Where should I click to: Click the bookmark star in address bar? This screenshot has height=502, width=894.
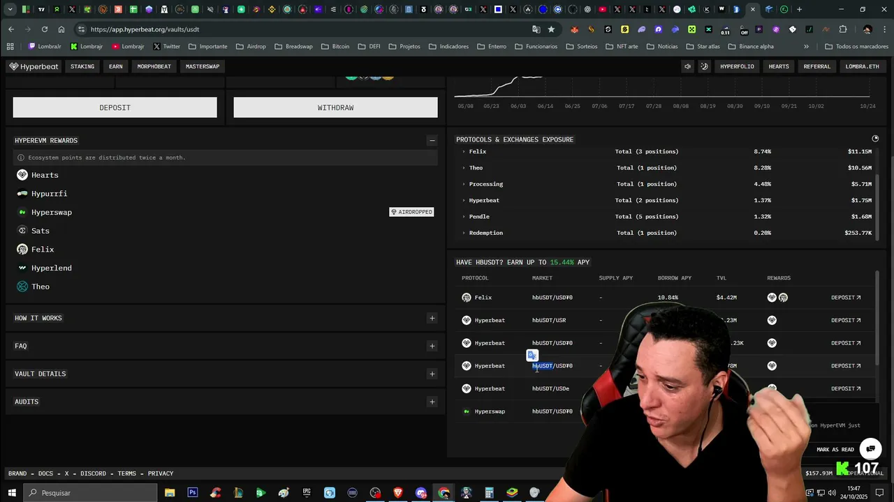[551, 29]
